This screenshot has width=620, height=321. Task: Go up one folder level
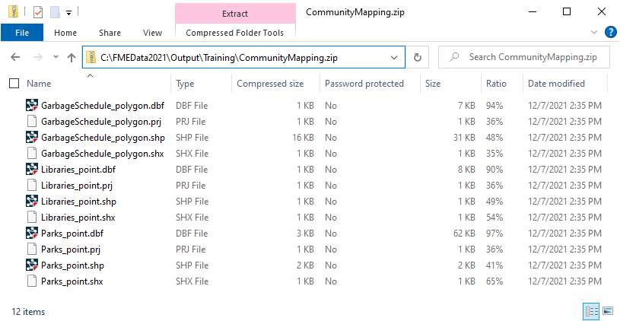(72, 58)
